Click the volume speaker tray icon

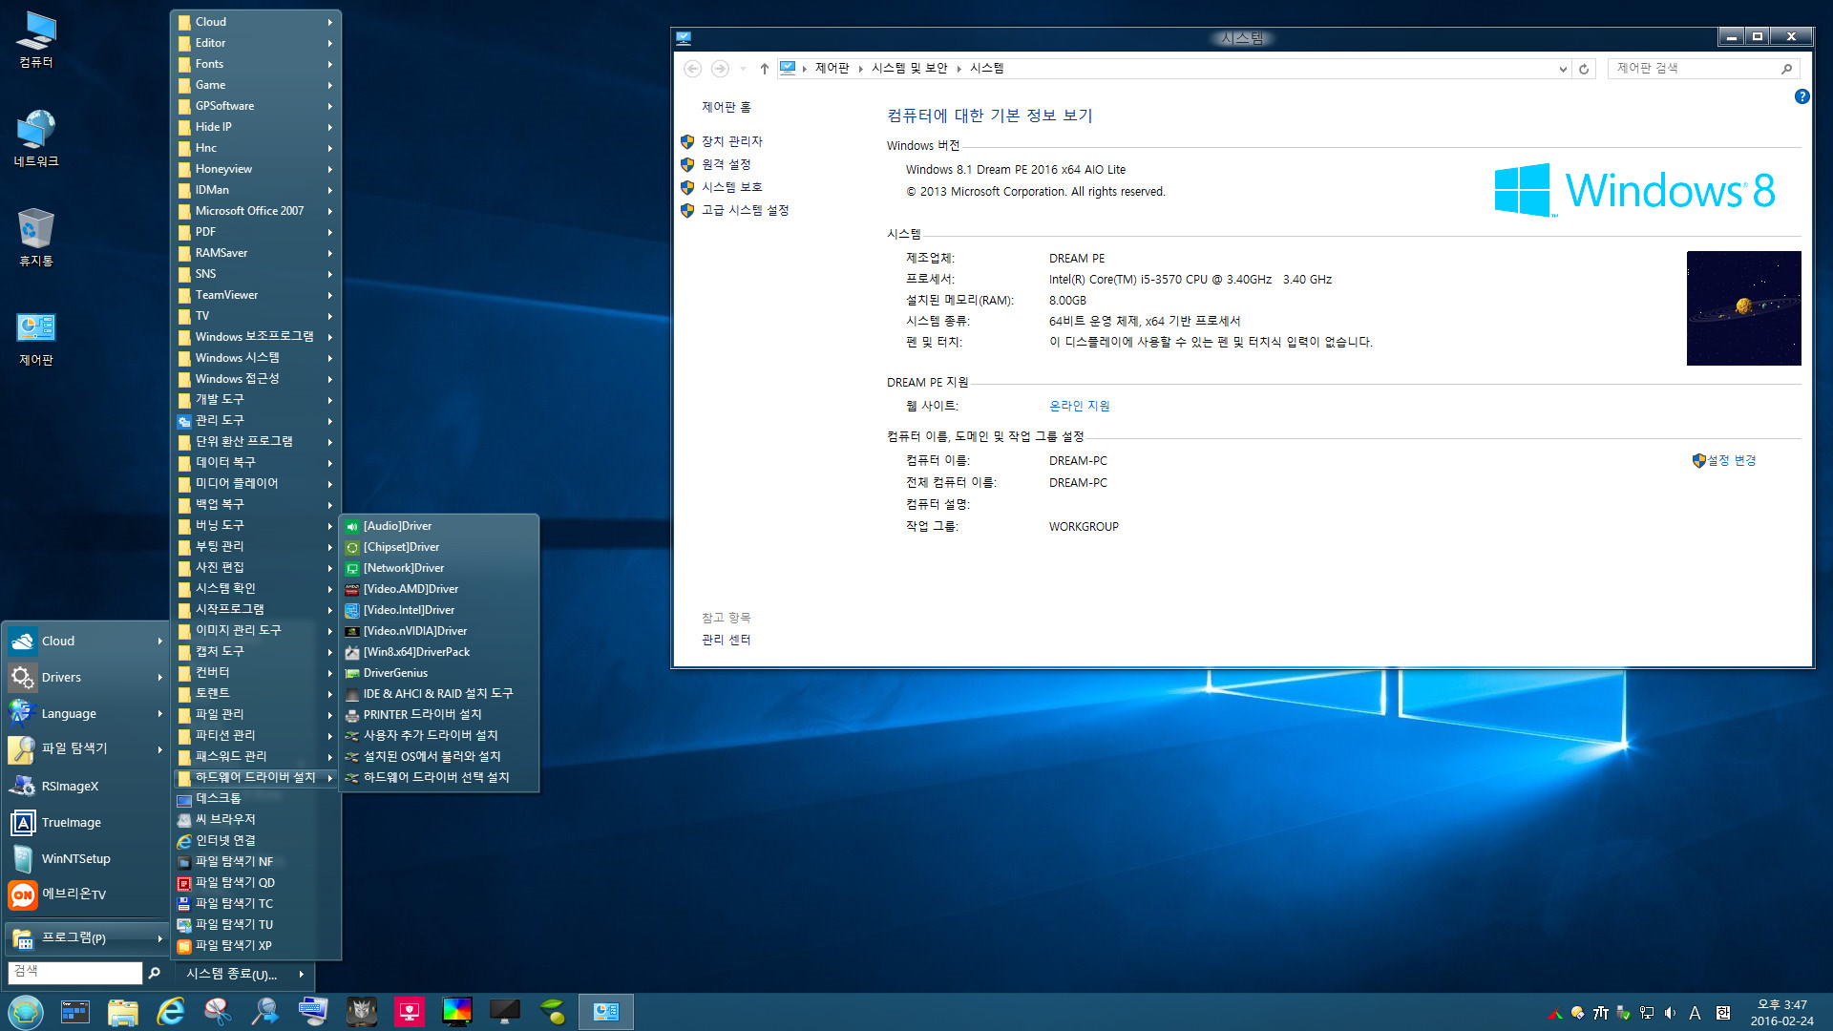pos(1670,1013)
